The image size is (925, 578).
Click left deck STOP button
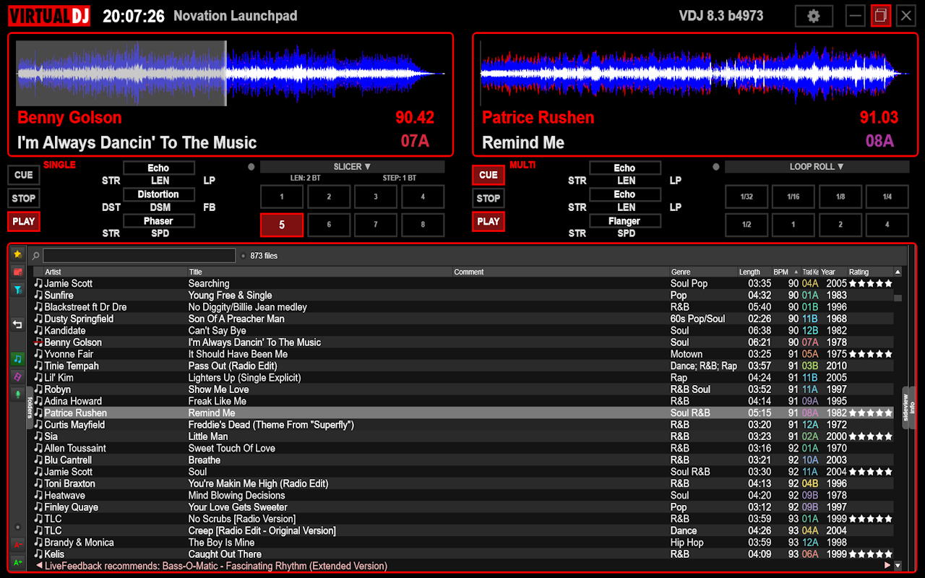(x=24, y=198)
